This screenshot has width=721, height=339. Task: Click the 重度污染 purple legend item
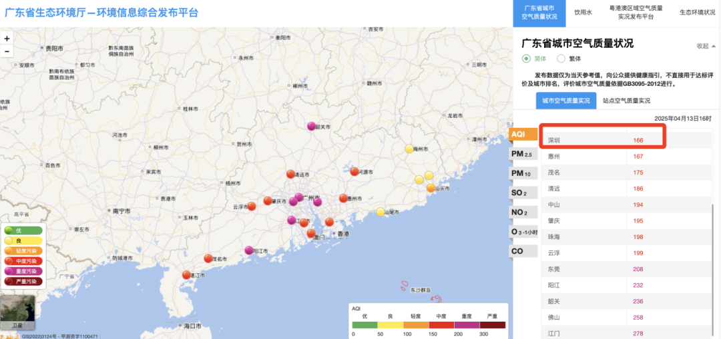point(23,271)
